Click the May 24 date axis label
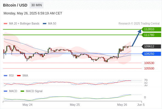The image size is (162, 109). (x=27, y=105)
